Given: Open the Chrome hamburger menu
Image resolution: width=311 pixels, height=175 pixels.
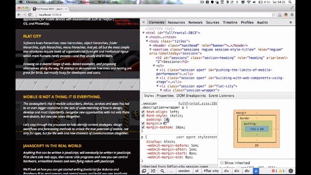Looking at the screenshot, I should tap(292, 15).
